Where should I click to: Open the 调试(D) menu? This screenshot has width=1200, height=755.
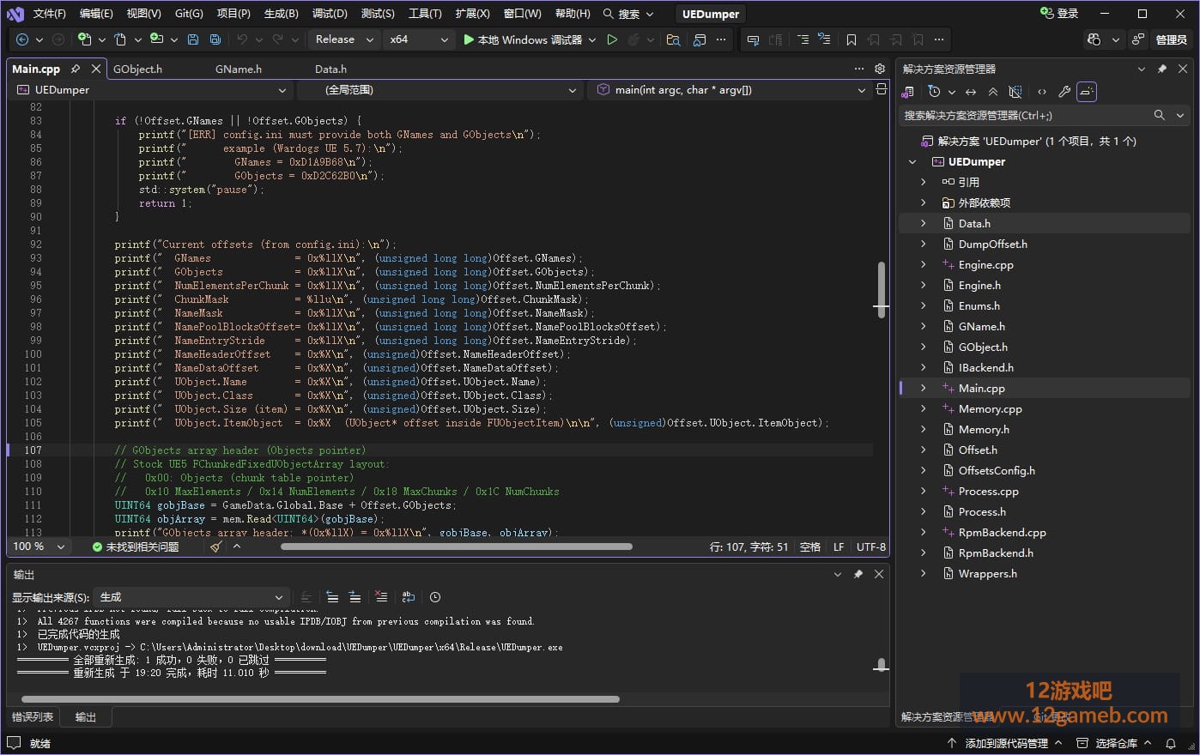click(x=330, y=14)
